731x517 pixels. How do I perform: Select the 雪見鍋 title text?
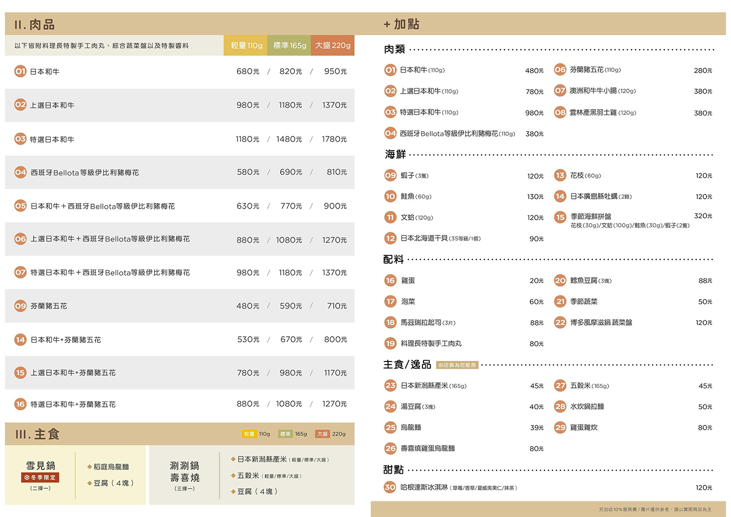[x=40, y=465]
